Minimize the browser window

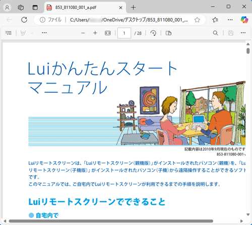point(213,7)
